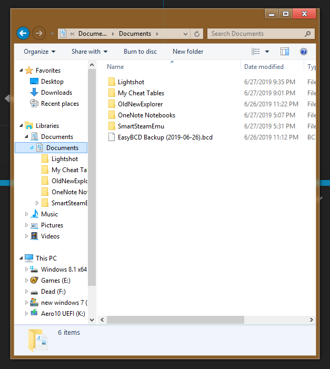Click the search magnifier icon
This screenshot has height=369, width=330.
(308, 34)
